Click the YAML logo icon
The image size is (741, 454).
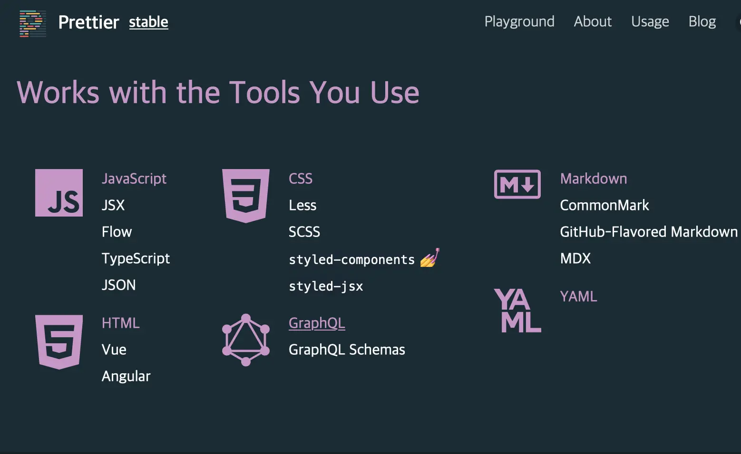click(517, 310)
